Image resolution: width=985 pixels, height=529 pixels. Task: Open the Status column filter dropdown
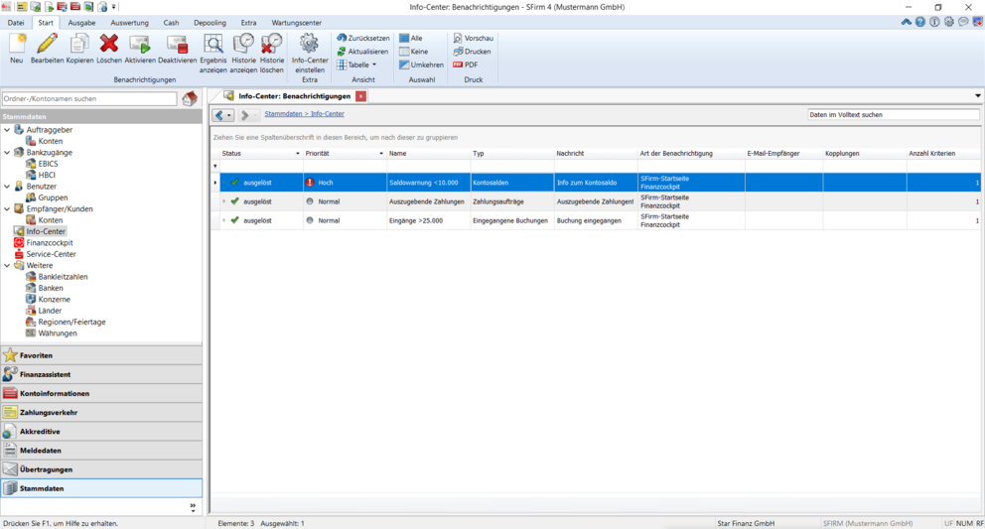coord(298,154)
